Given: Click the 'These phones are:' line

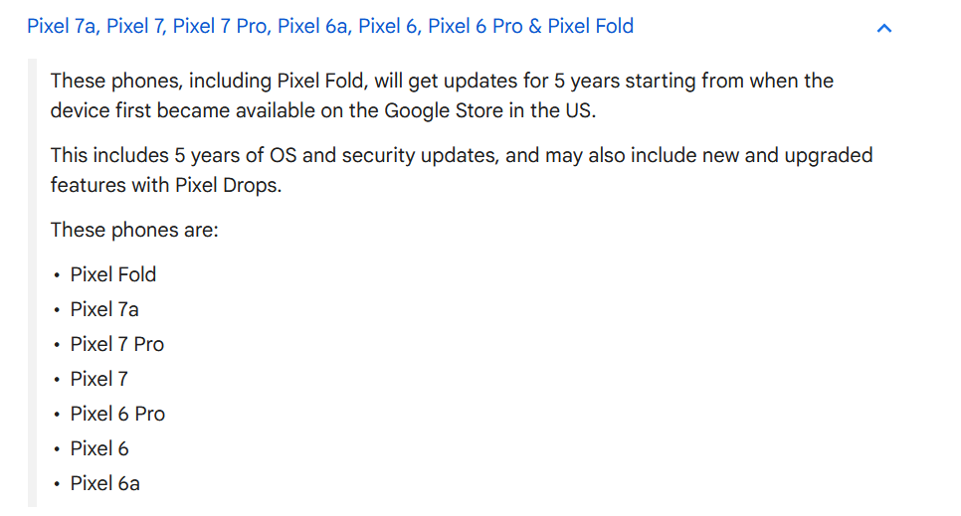Looking at the screenshot, I should click(x=134, y=230).
